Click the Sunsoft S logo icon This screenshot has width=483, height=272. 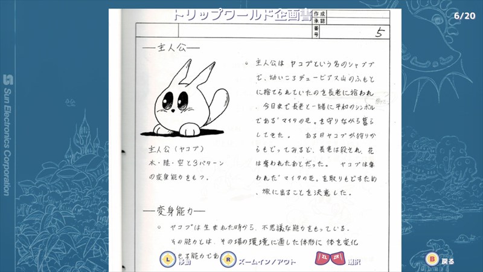coord(8,80)
